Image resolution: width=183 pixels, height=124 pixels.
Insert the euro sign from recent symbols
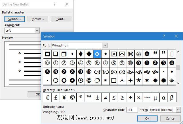point(47,97)
